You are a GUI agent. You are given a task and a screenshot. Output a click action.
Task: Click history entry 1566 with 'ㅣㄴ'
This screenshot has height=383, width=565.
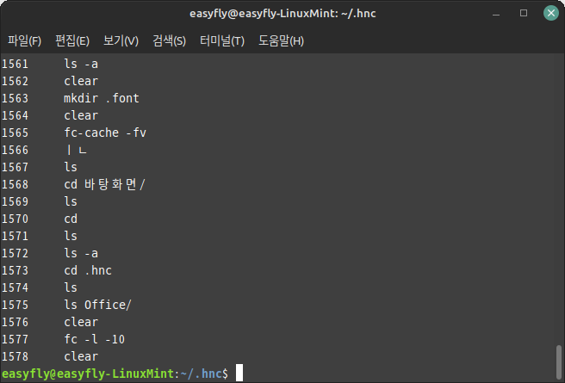coord(44,150)
